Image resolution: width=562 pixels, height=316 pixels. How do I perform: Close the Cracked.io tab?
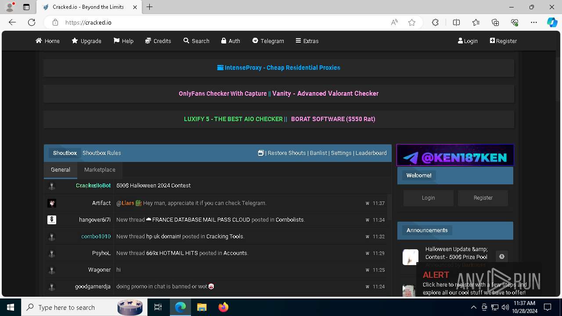point(135,7)
